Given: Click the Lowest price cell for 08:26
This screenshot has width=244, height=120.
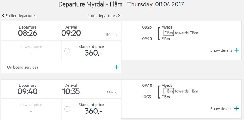Looking at the screenshot, I should point(31,50).
